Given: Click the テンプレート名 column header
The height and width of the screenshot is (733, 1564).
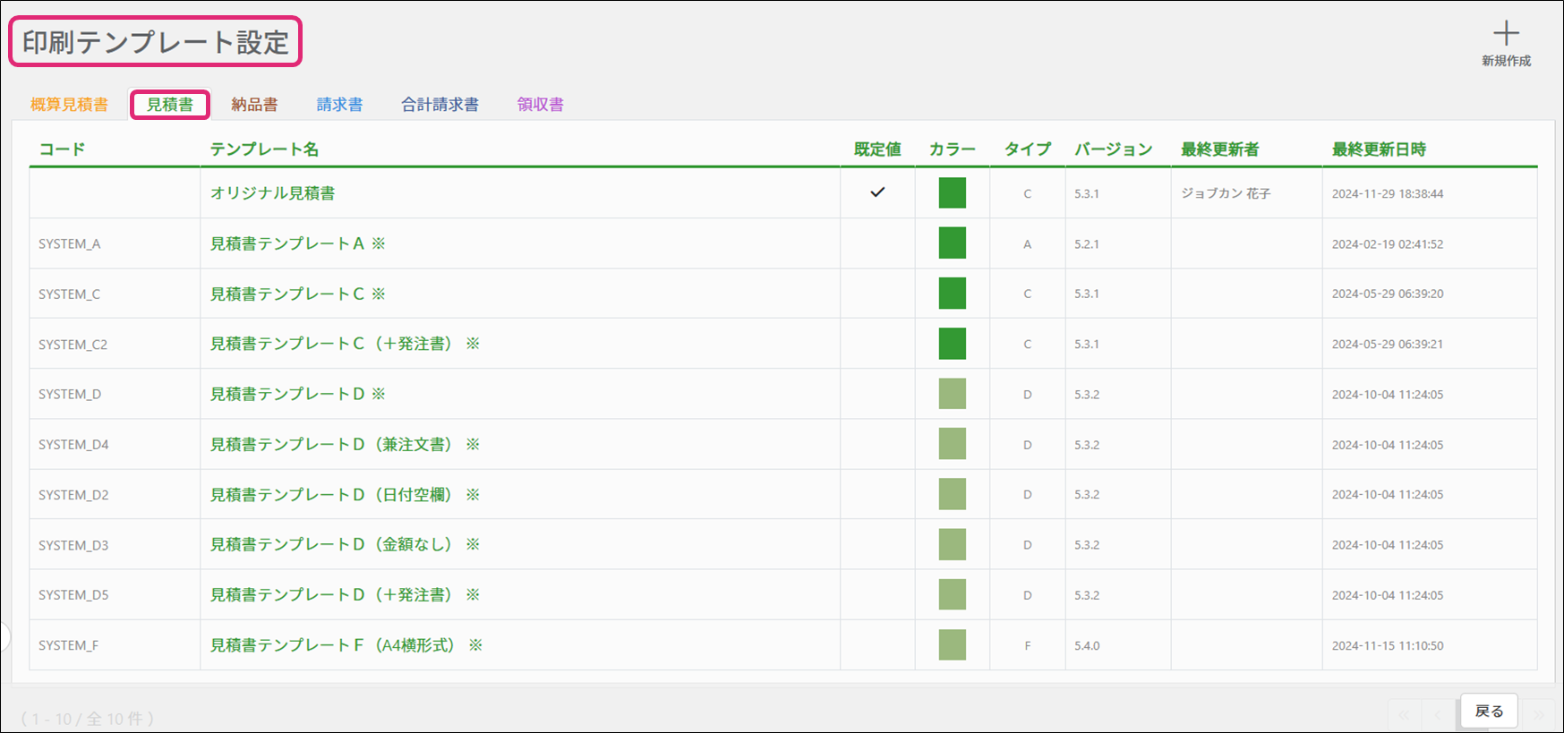Looking at the screenshot, I should (264, 149).
